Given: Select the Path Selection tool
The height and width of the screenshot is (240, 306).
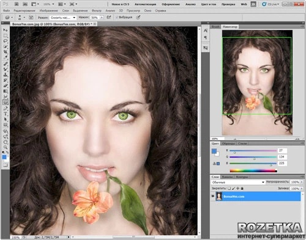Looking at the screenshot, I should click(6, 119).
